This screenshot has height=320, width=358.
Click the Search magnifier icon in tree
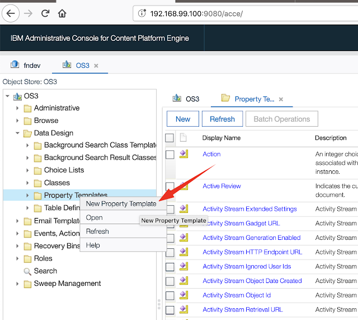coord(27,271)
